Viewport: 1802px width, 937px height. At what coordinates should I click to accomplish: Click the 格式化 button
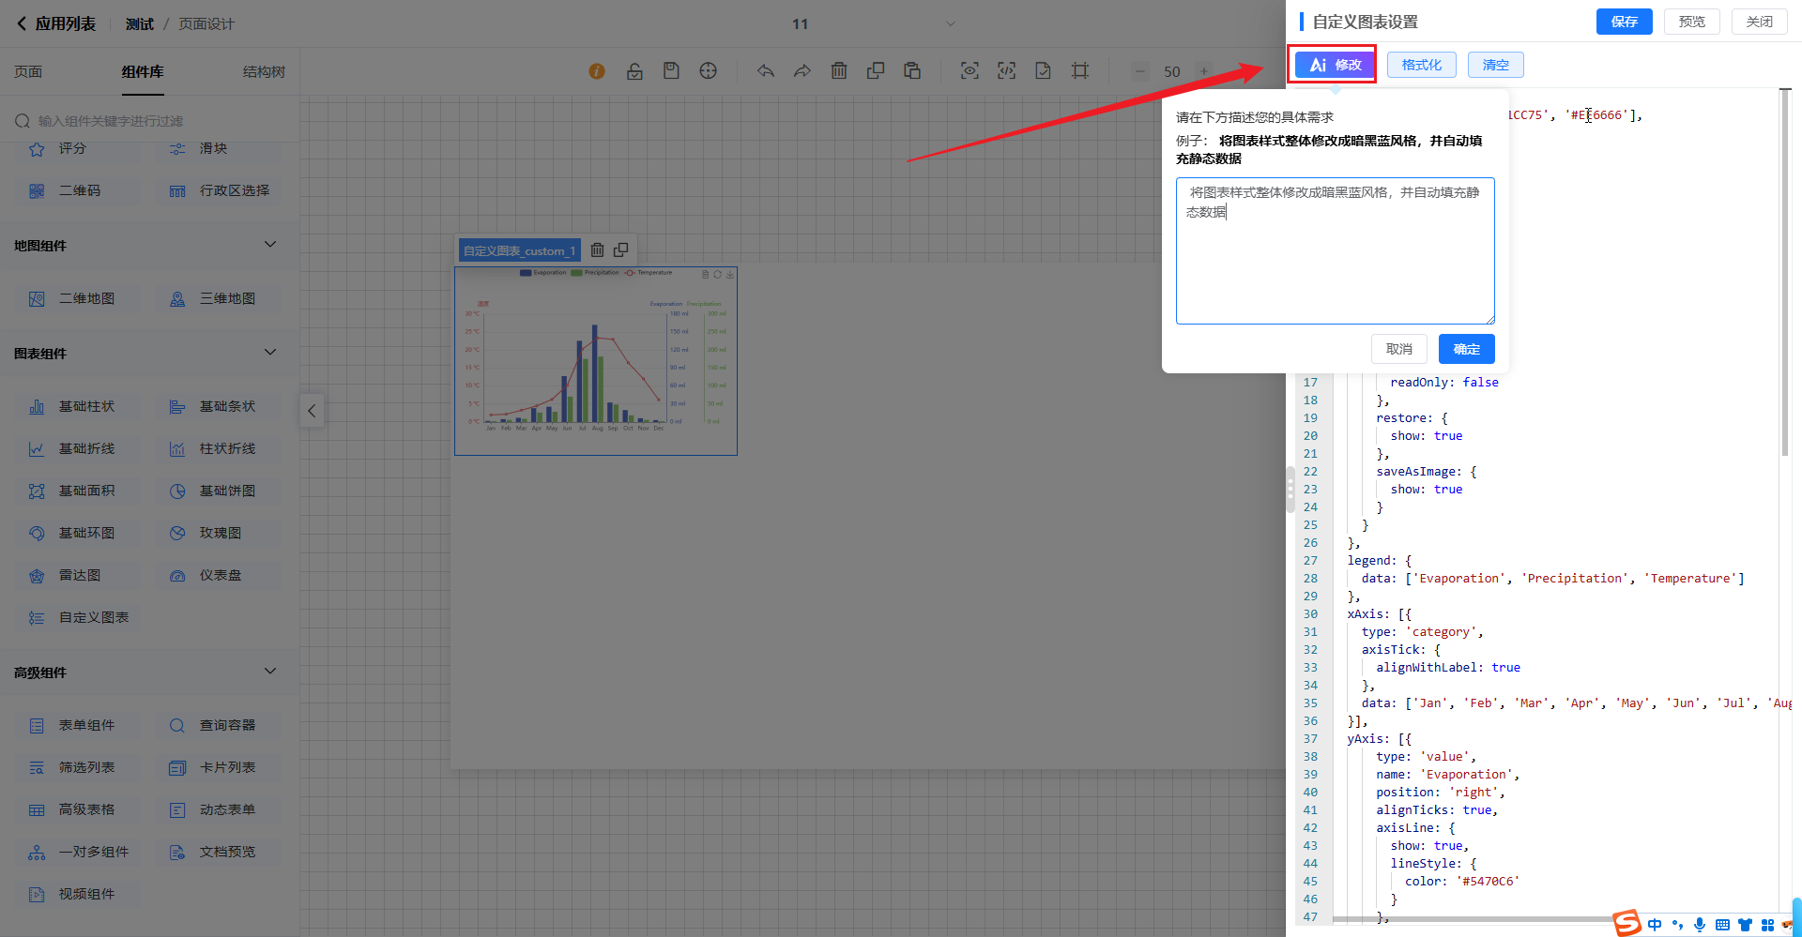tap(1421, 65)
